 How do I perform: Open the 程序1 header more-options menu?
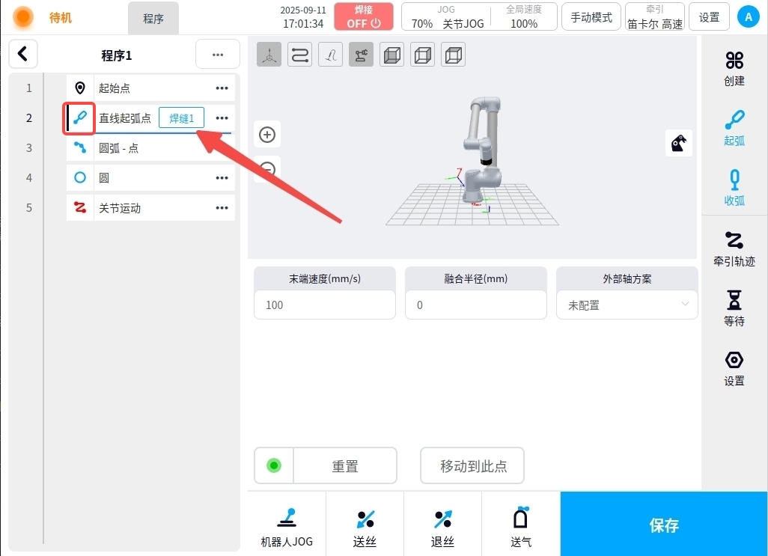[218, 55]
